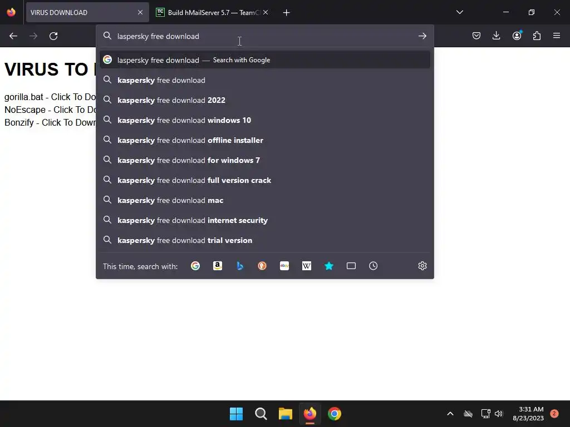The width and height of the screenshot is (570, 427).
Task: Search this time with eBay
Action: coord(284,266)
